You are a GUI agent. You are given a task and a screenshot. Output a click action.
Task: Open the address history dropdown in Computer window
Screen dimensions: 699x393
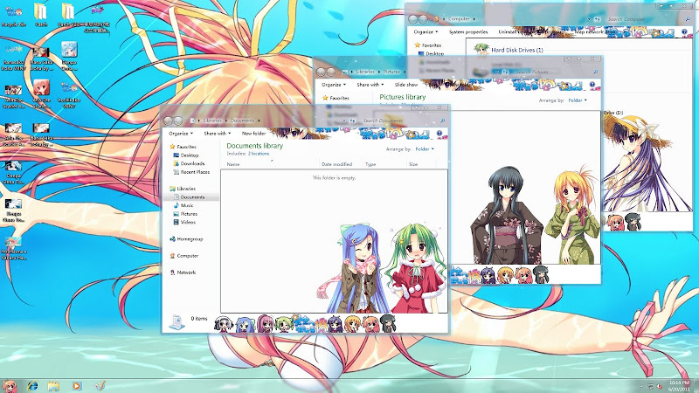point(591,19)
